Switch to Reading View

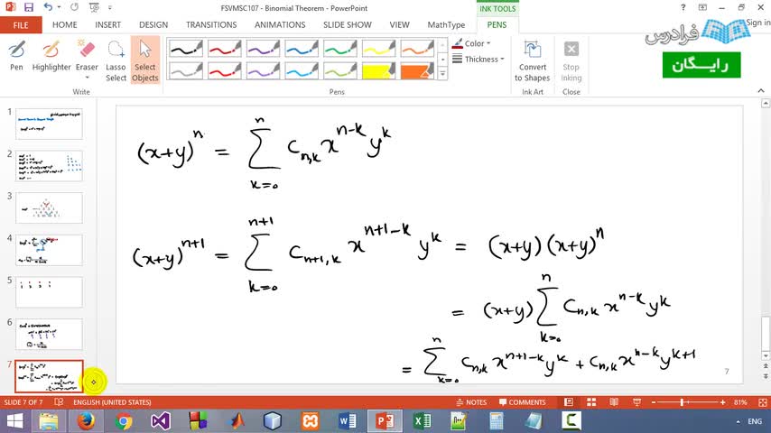click(x=614, y=402)
